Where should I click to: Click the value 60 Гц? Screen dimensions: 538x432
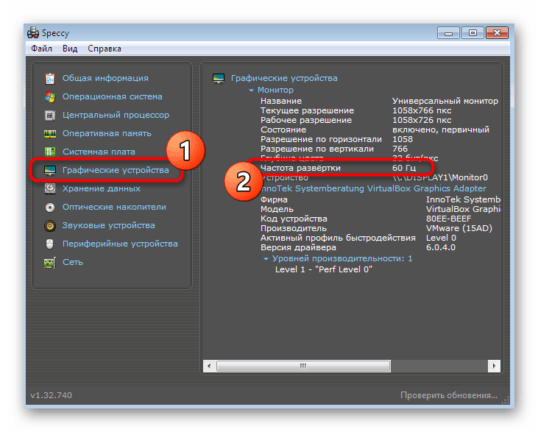tap(404, 168)
